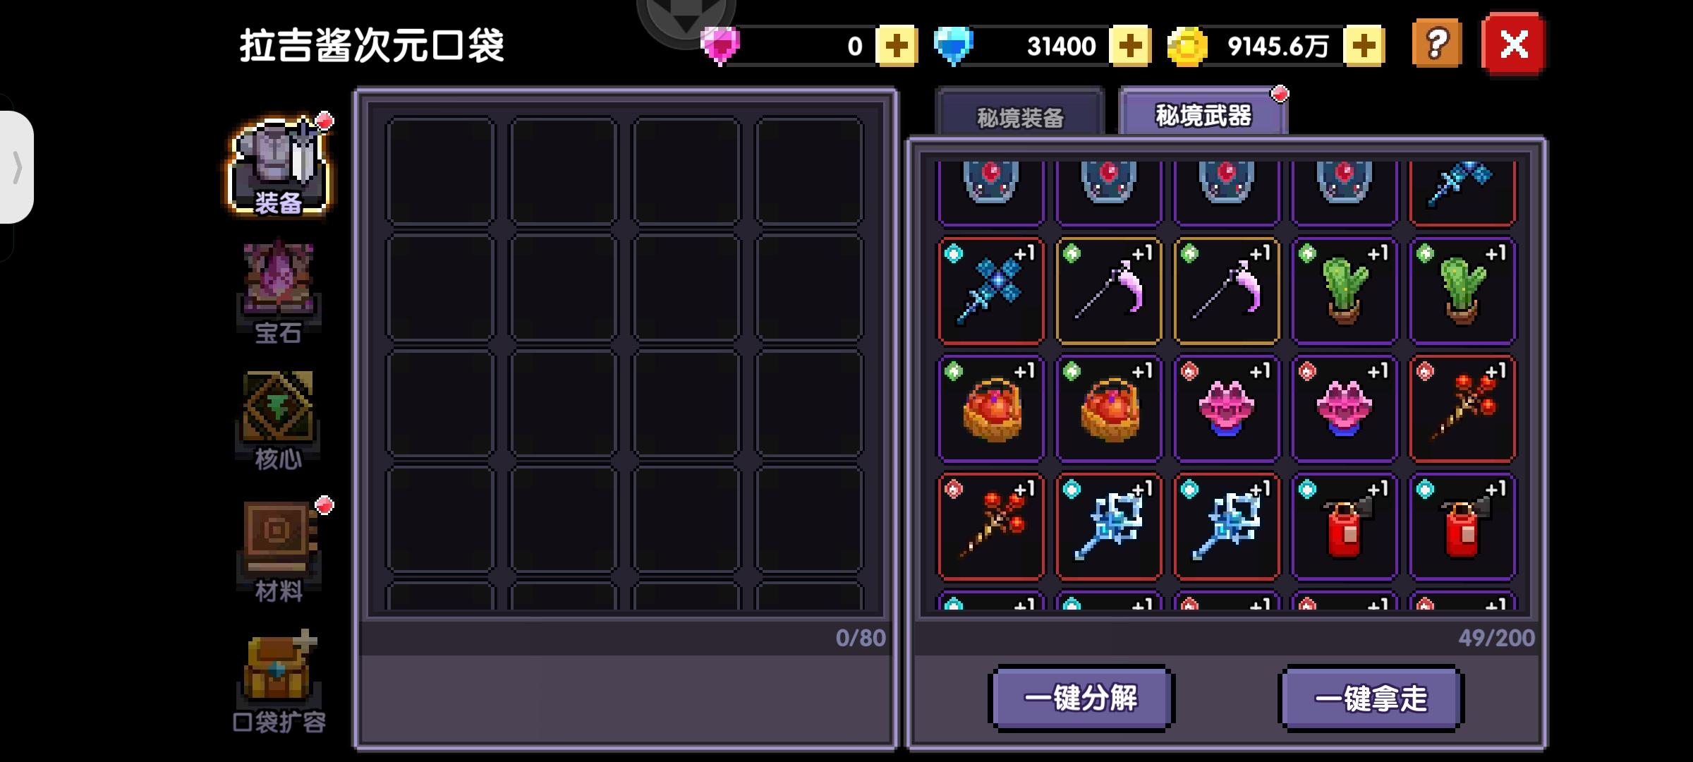Click the question mark help icon
Image resolution: width=1693 pixels, height=762 pixels.
tap(1437, 44)
